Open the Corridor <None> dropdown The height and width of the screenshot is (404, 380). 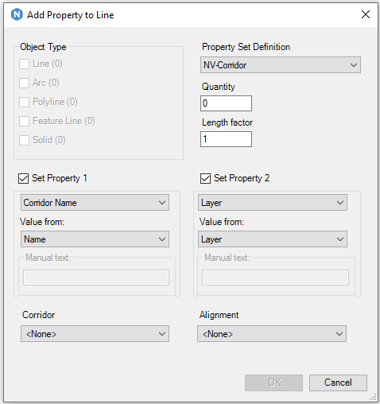pyautogui.click(x=95, y=334)
